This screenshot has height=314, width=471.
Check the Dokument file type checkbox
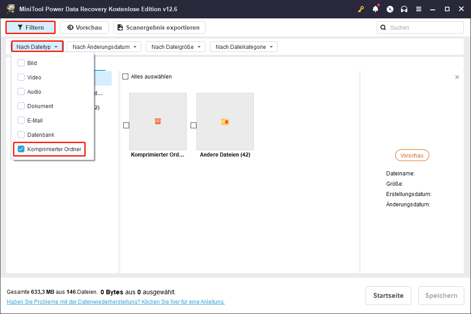tap(21, 106)
